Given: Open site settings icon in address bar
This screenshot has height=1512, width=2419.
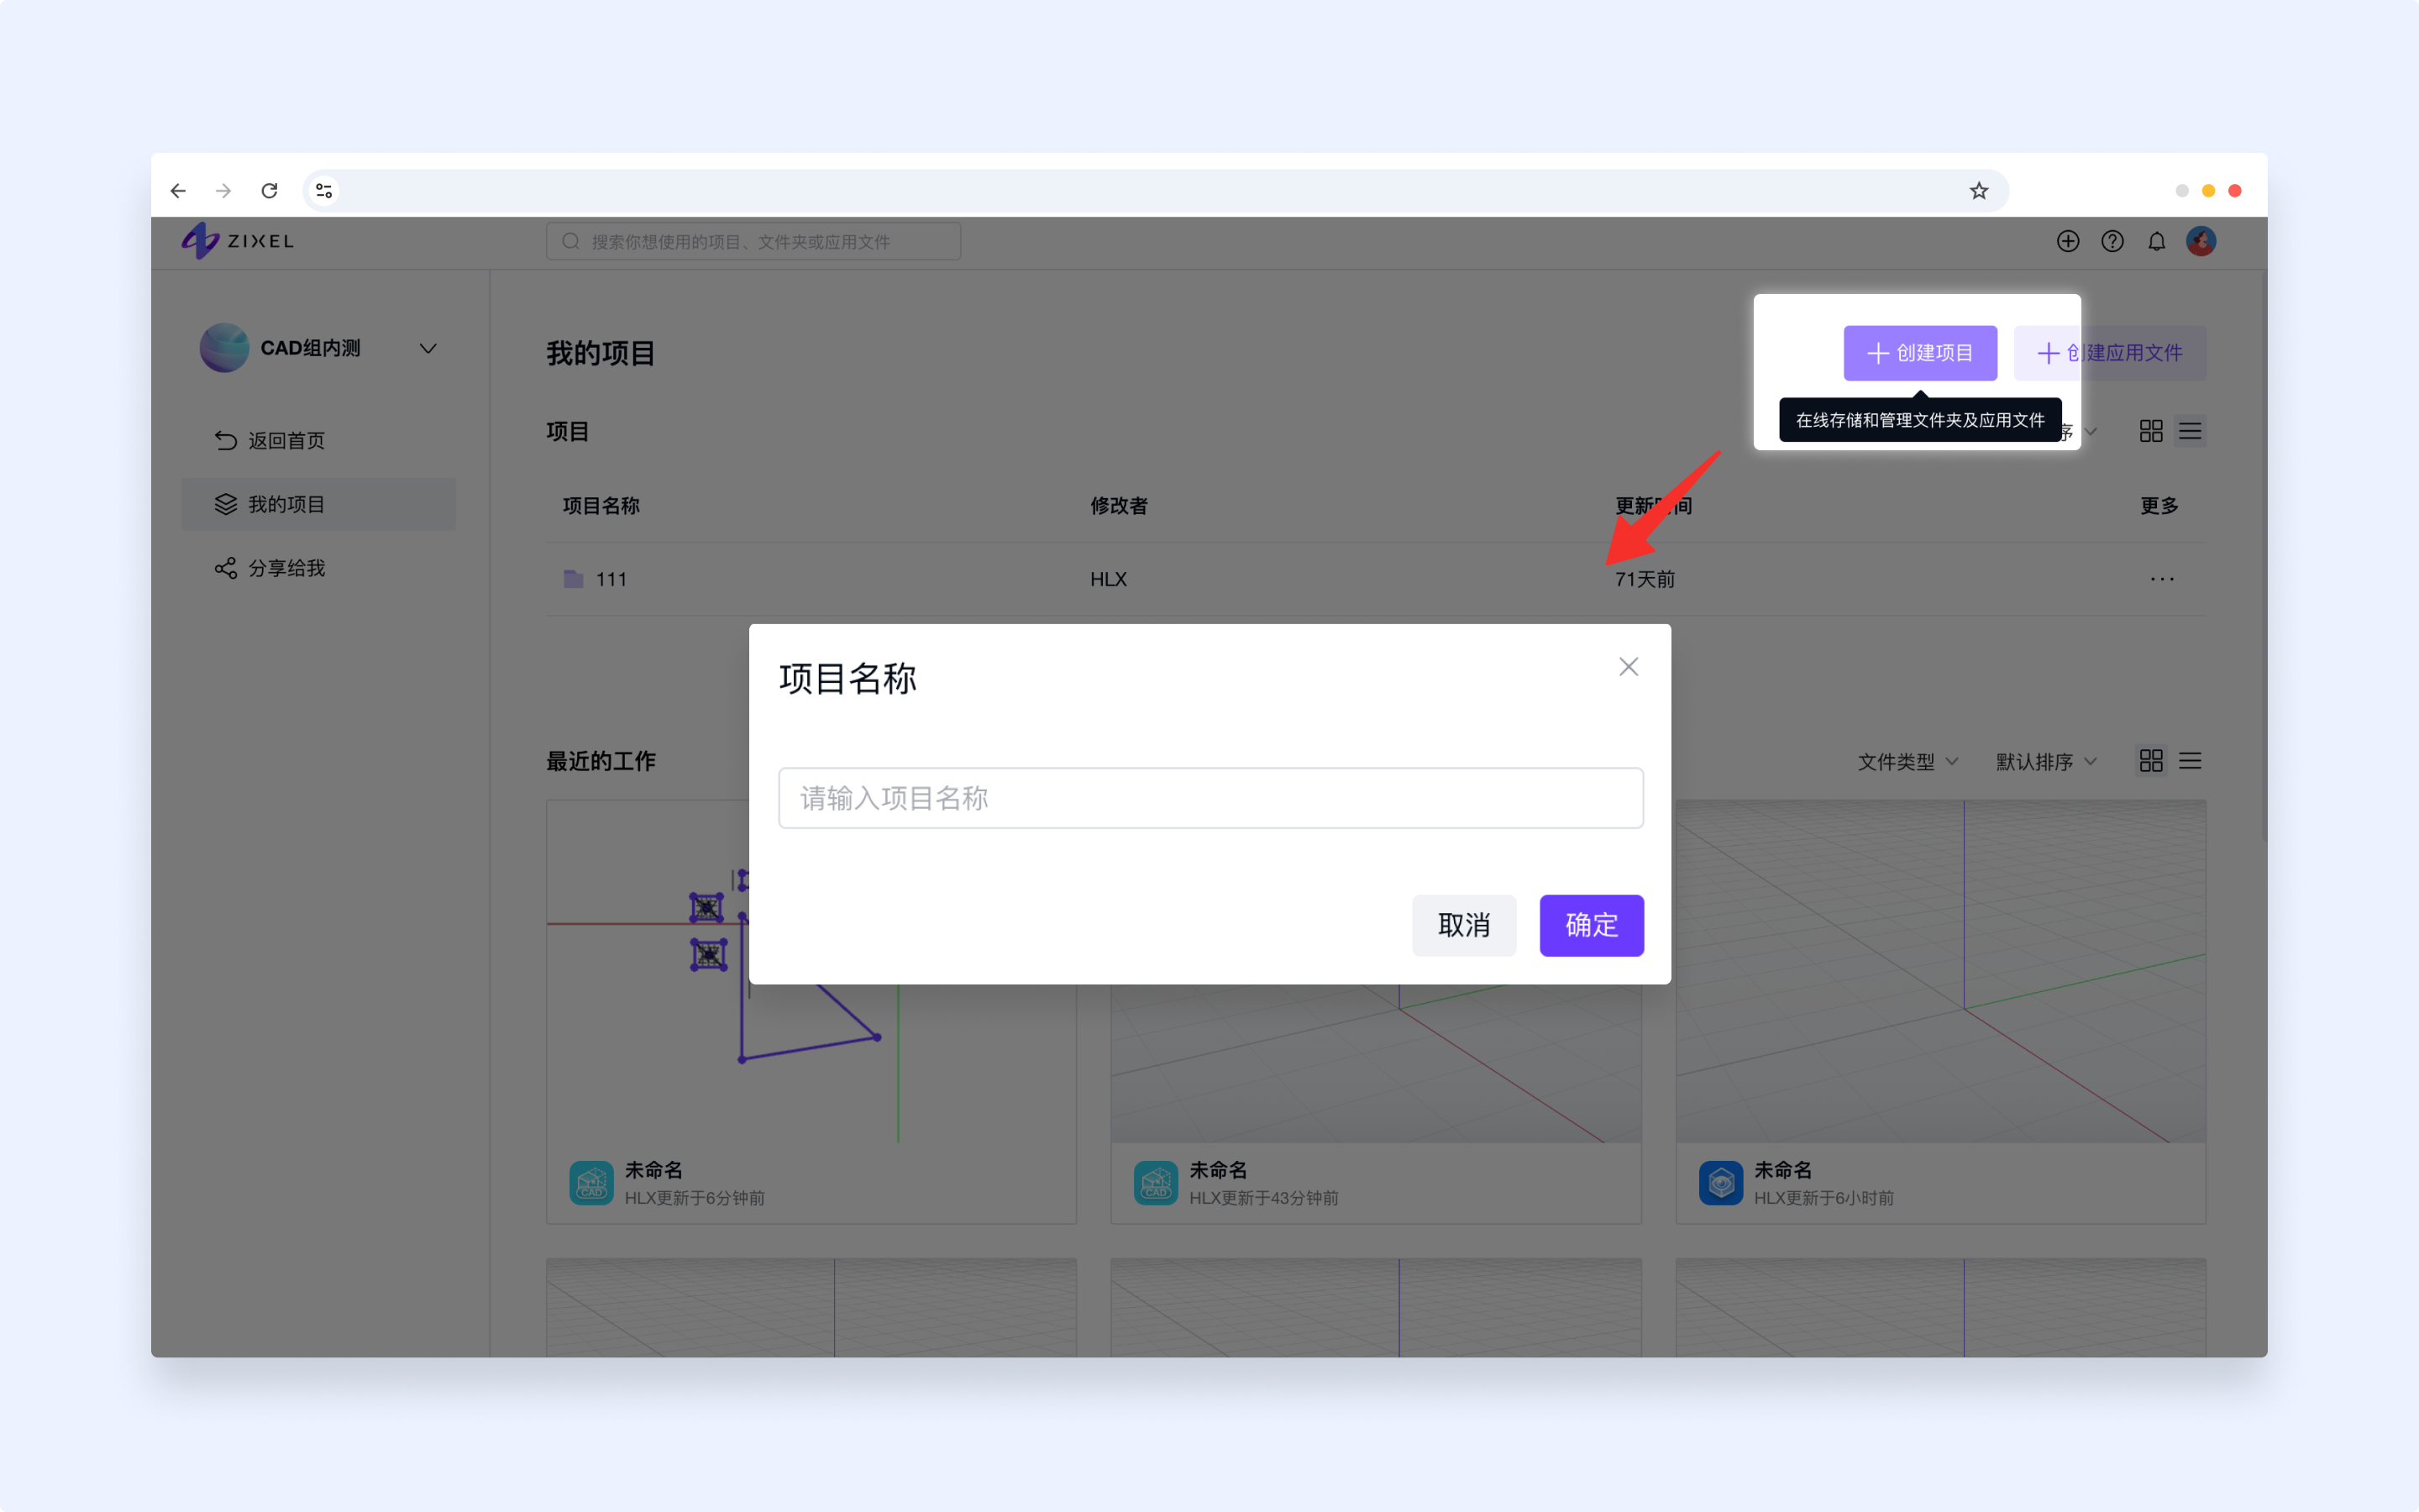Looking at the screenshot, I should [x=324, y=190].
